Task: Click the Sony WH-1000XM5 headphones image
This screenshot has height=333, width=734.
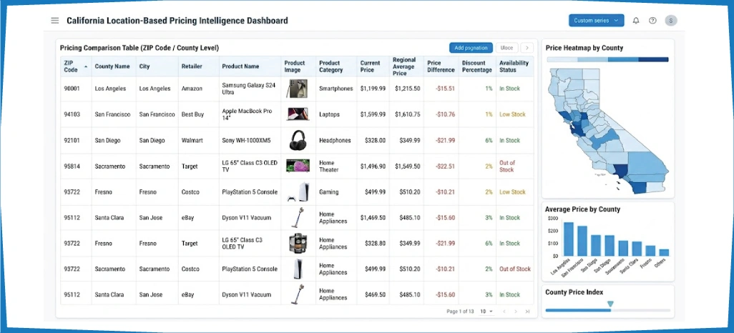Action: point(298,140)
